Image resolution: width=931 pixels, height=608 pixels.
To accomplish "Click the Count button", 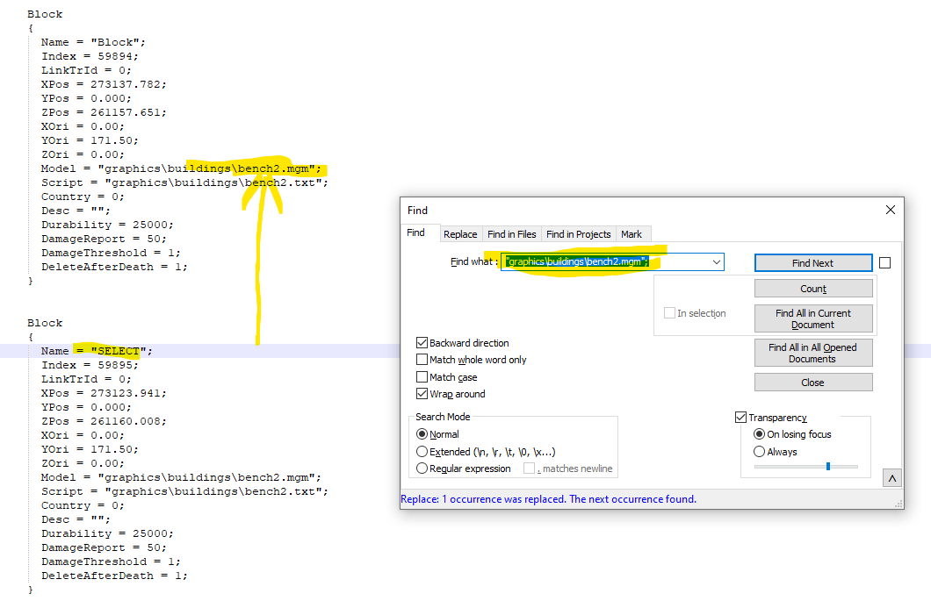I will click(812, 289).
